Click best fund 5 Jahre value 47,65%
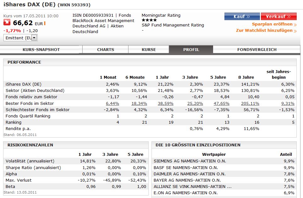 [222, 103]
